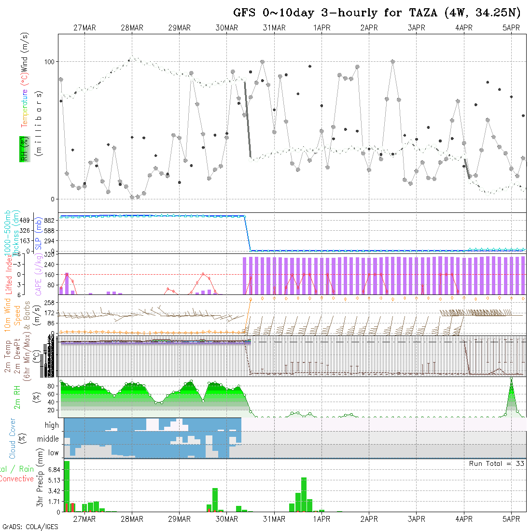Click the GrADS: COLA/IGES credit text
This screenshot has width=531, height=531.
pos(30,527)
